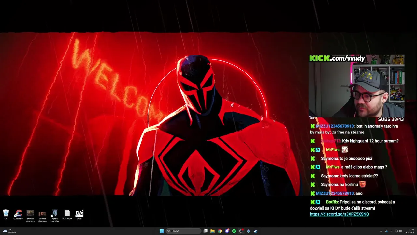Screen dimensions: 417x235
Task: Select the PLATINUM file on the desktop
Action: (x=67, y=215)
